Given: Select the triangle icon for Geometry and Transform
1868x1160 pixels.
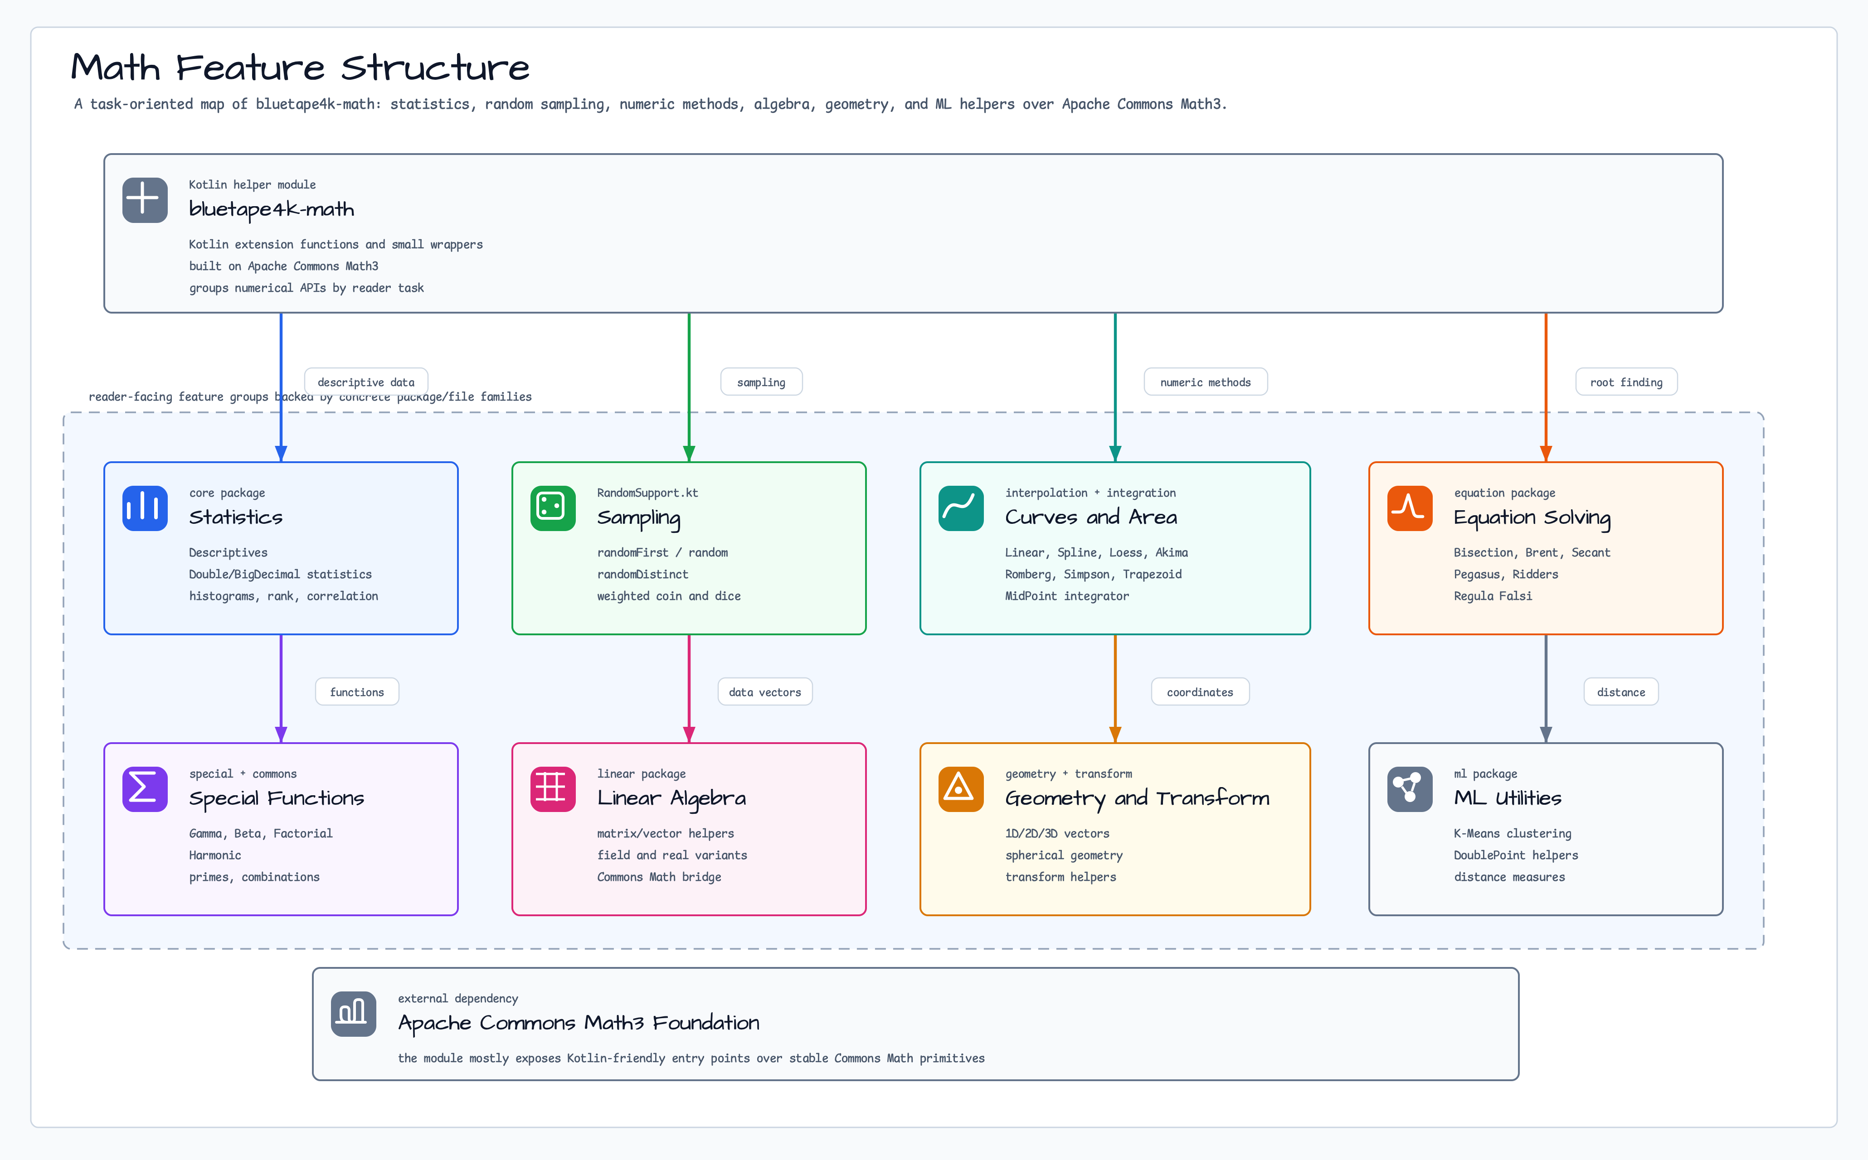Looking at the screenshot, I should tap(961, 789).
